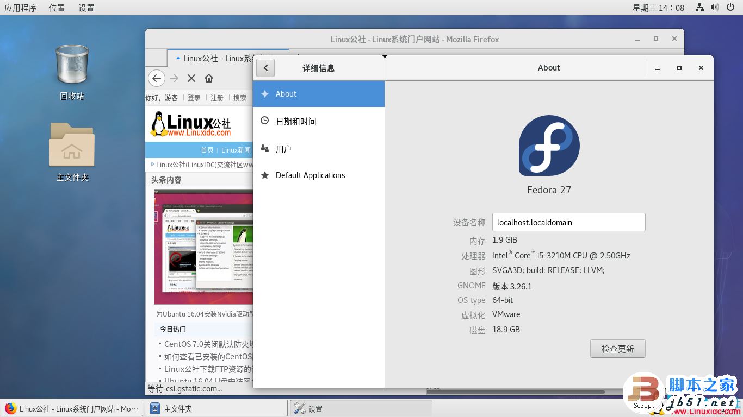Click the VMware virtualization value
This screenshot has height=417, width=743.
pos(506,314)
